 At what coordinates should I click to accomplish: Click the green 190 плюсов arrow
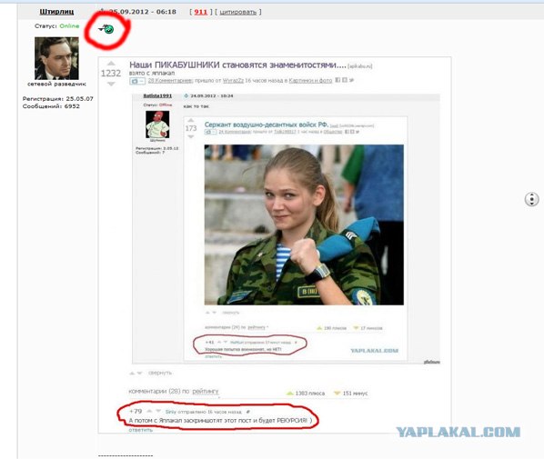pyautogui.click(x=319, y=328)
